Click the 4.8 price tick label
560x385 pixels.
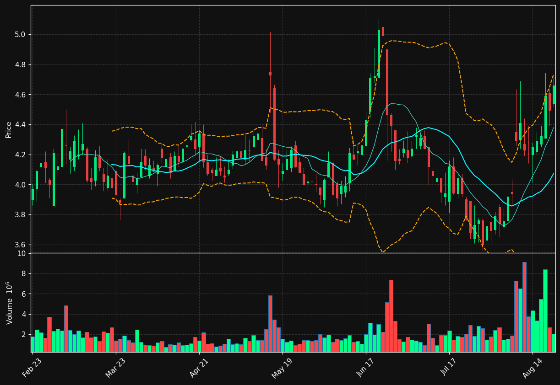[21, 65]
